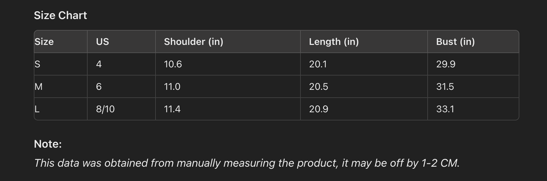Select the 8/10 US size cell
547x181 pixels.
(105, 109)
